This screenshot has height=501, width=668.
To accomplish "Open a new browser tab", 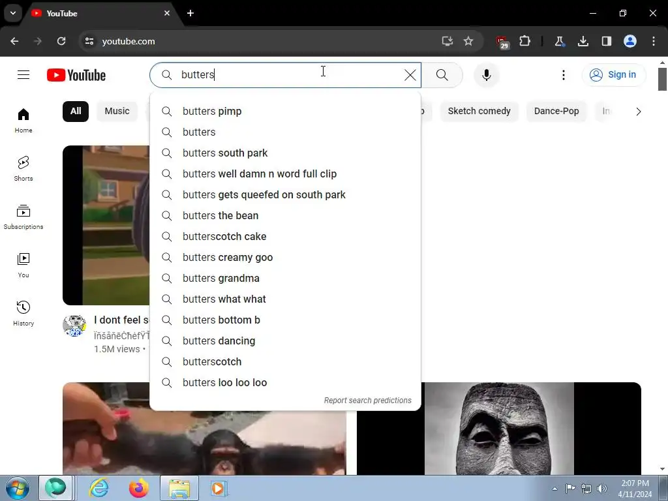I will click(x=190, y=13).
